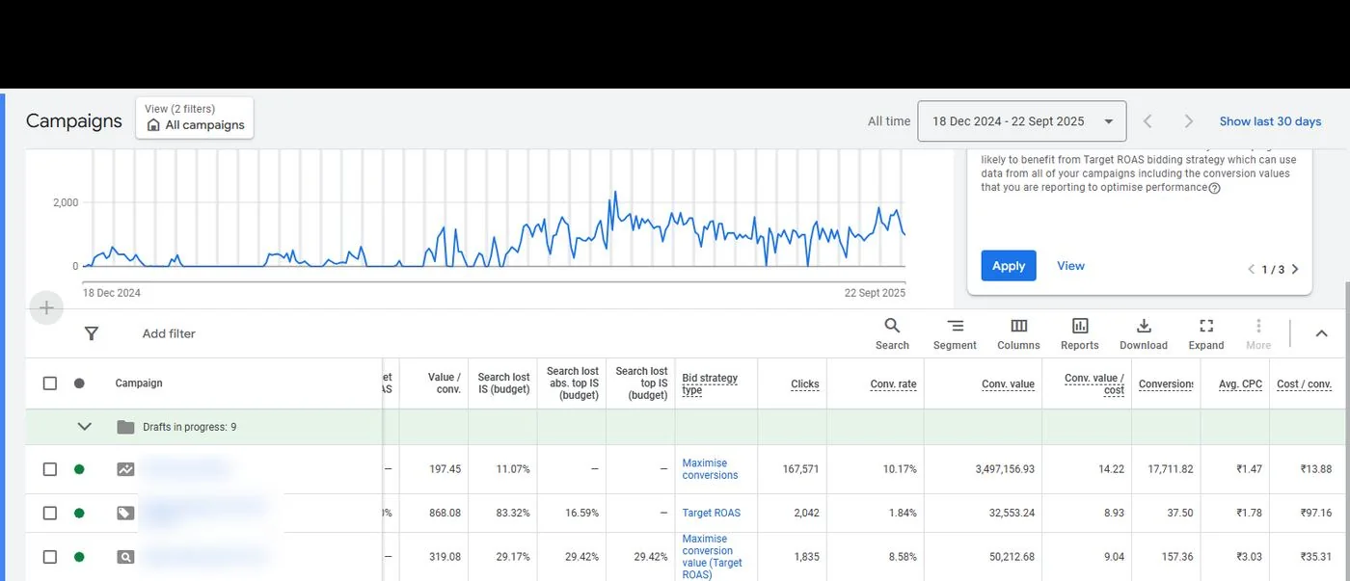Viewport: 1350px width, 581px height.
Task: Sort by Avg. CPC column
Action: 1240,383
